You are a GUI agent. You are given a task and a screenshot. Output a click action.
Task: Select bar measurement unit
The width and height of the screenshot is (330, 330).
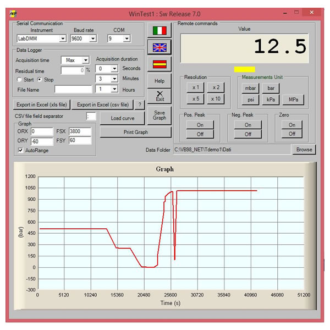tap(271, 88)
